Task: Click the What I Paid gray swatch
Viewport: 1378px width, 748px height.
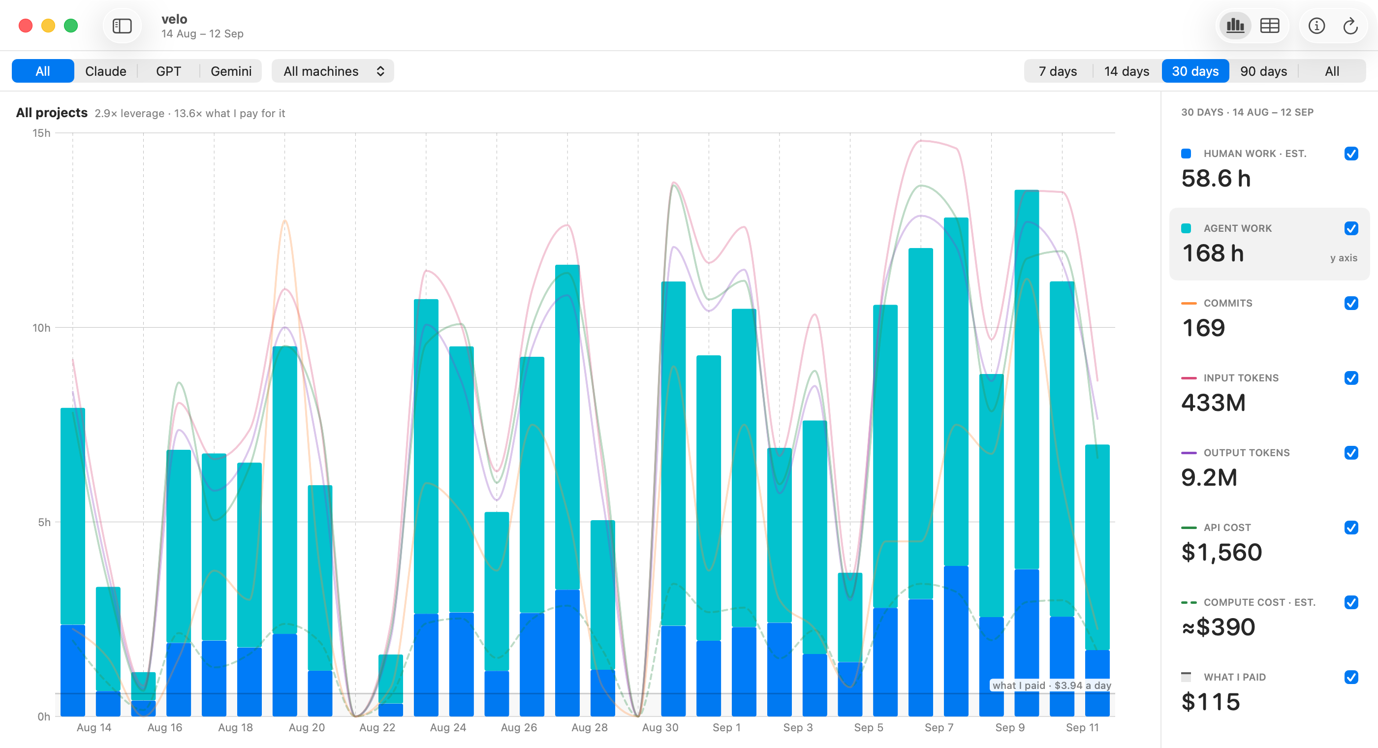Action: click(x=1186, y=677)
